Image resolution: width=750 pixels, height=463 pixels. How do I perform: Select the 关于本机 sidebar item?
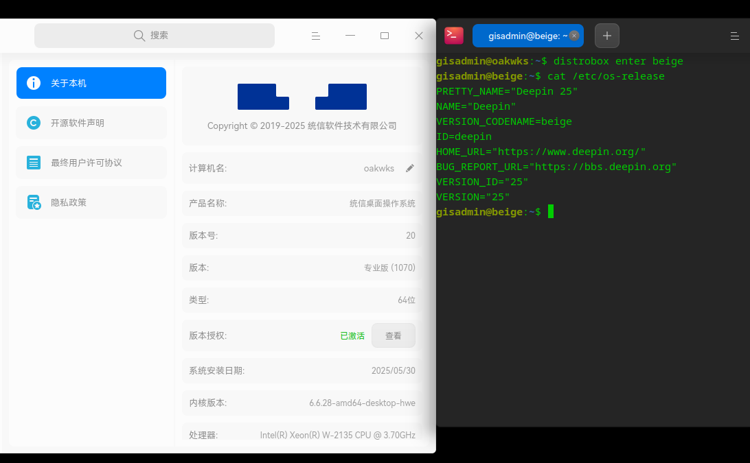(91, 83)
